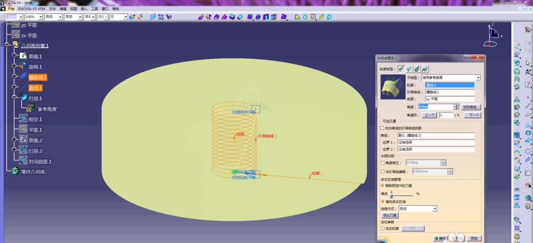Viewport: 533px width, 243px height.
Task: Click the painter brush icon in the top toolbar
Action: [132, 17]
